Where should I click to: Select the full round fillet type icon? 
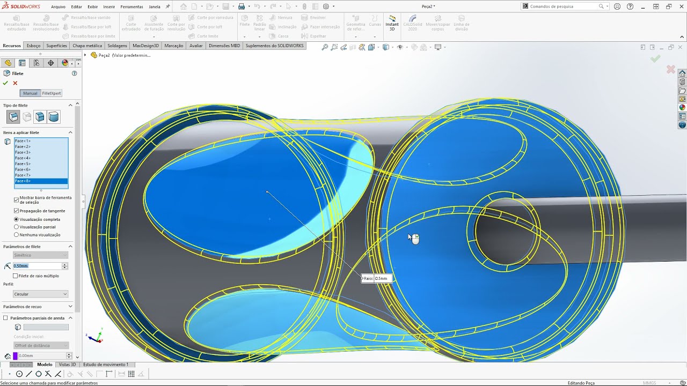click(x=54, y=117)
